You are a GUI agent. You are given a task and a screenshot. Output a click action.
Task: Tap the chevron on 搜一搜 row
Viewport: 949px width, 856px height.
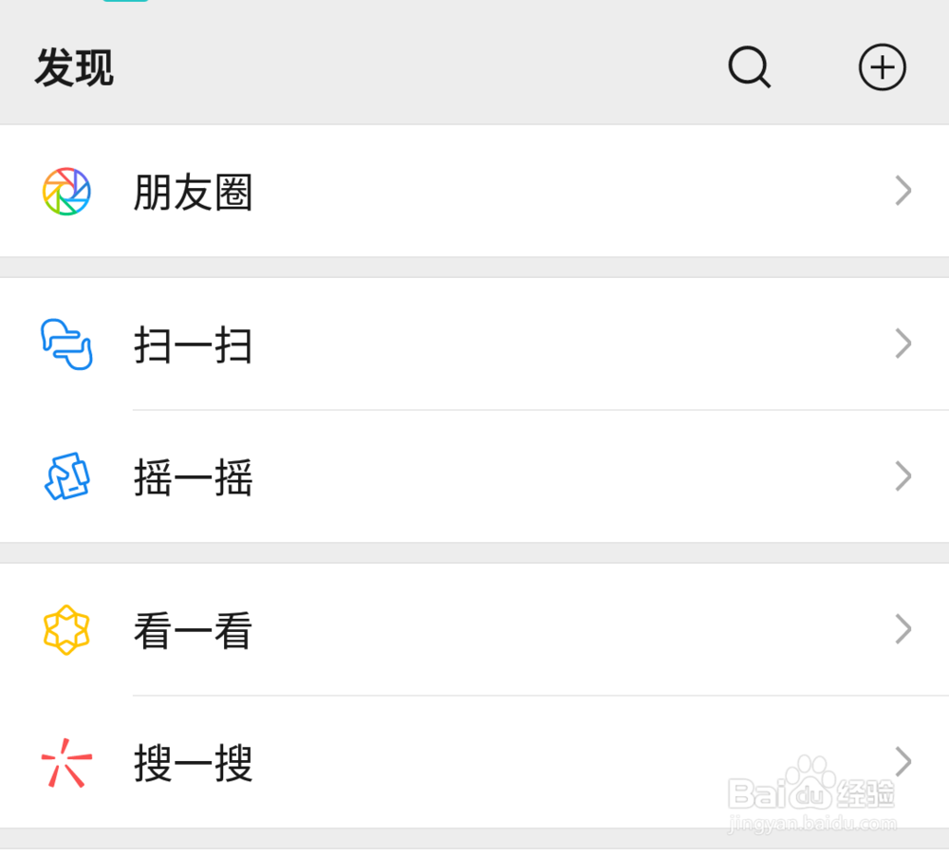point(902,762)
